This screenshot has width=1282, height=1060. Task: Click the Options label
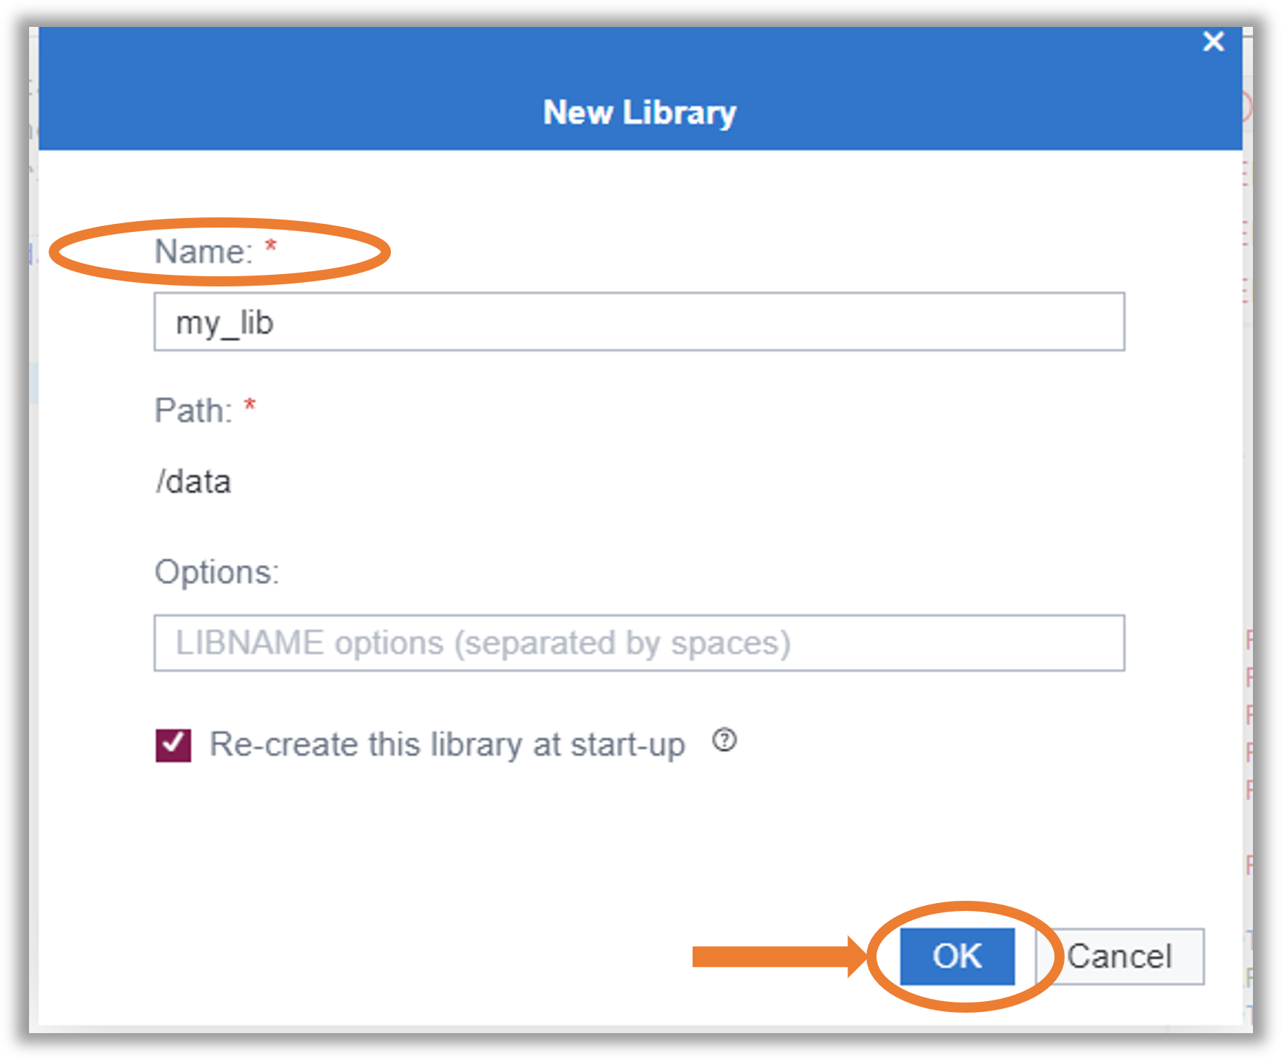click(217, 571)
